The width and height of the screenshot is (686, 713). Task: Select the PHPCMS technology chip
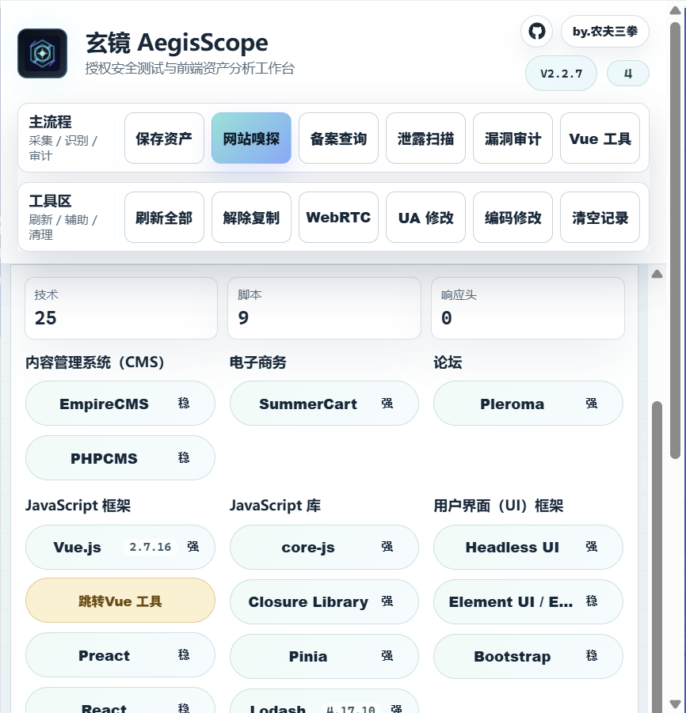(x=120, y=458)
